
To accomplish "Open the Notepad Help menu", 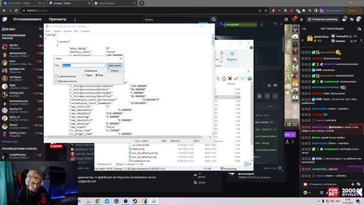I will coord(85,31).
